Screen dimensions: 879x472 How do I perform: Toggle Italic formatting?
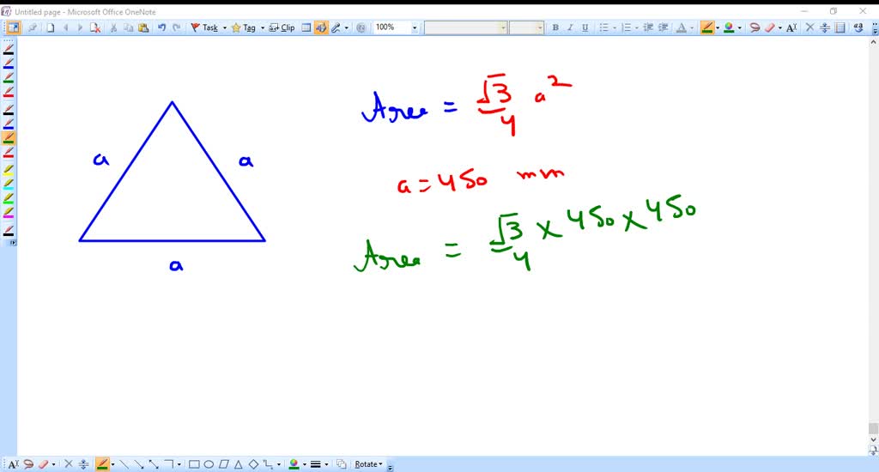click(570, 27)
